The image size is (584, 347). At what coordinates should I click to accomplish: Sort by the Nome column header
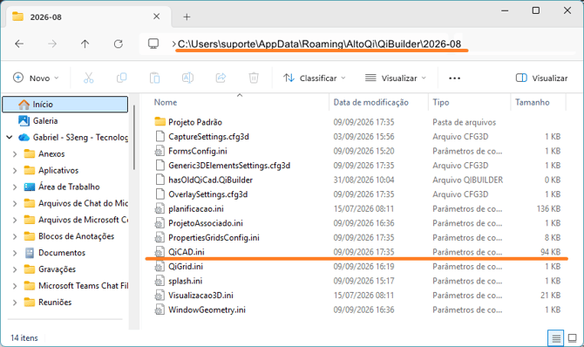click(x=166, y=102)
